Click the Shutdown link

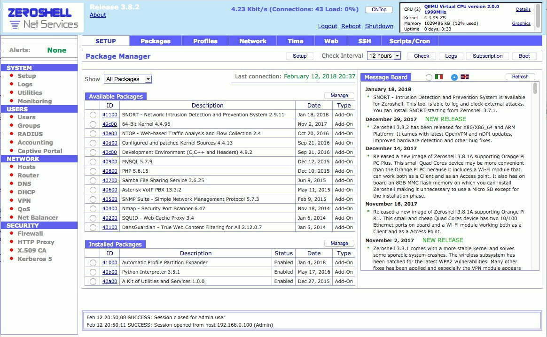click(379, 26)
